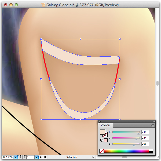Click the Galaxy Globe.ai document icon in title
This screenshot has height=161, width=161.
(x=43, y=5)
